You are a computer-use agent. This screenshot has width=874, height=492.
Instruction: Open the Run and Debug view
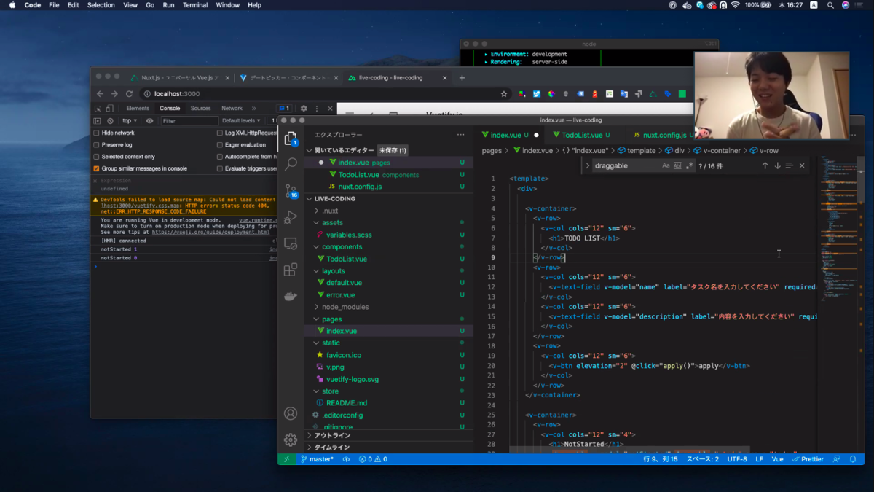tap(291, 217)
